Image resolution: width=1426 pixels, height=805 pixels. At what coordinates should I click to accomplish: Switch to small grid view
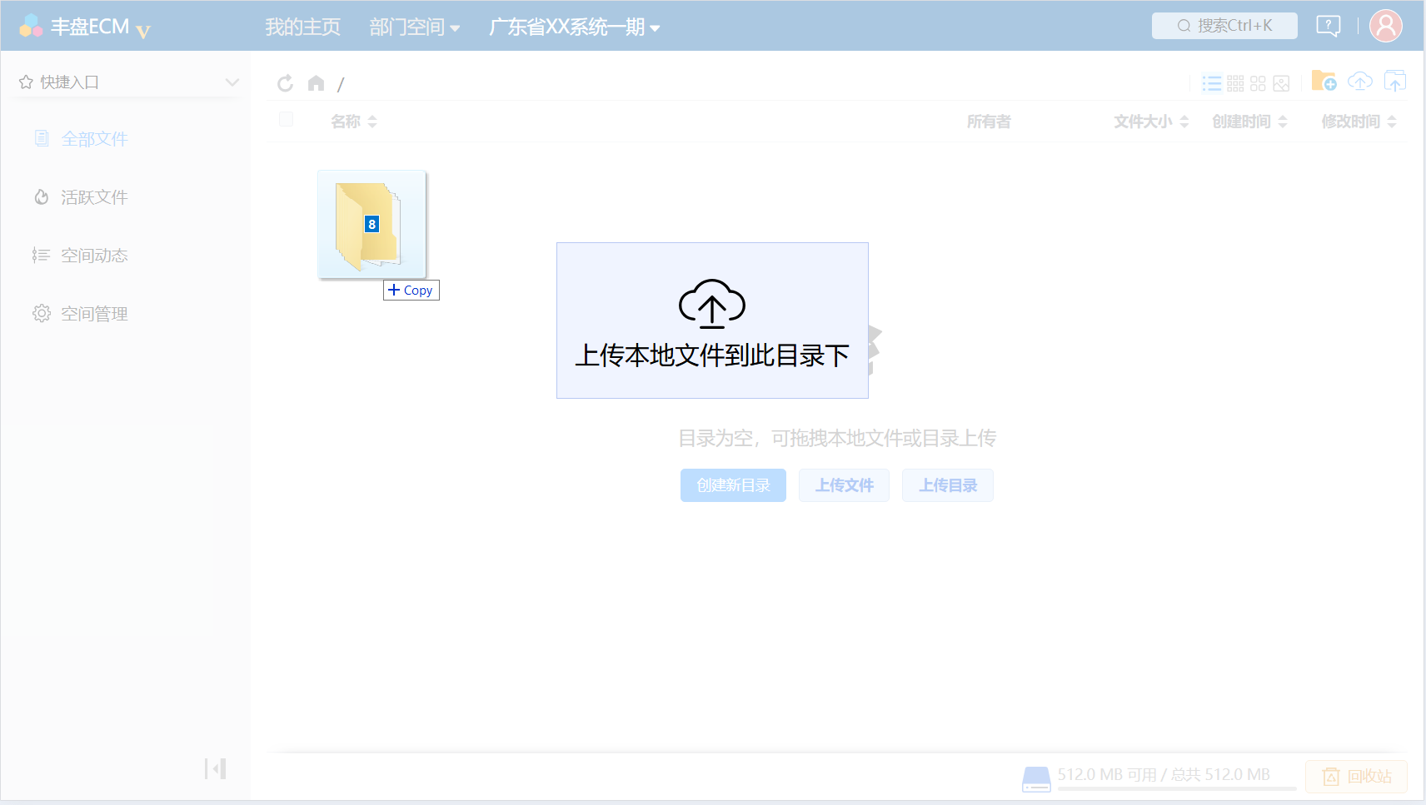tap(1235, 83)
